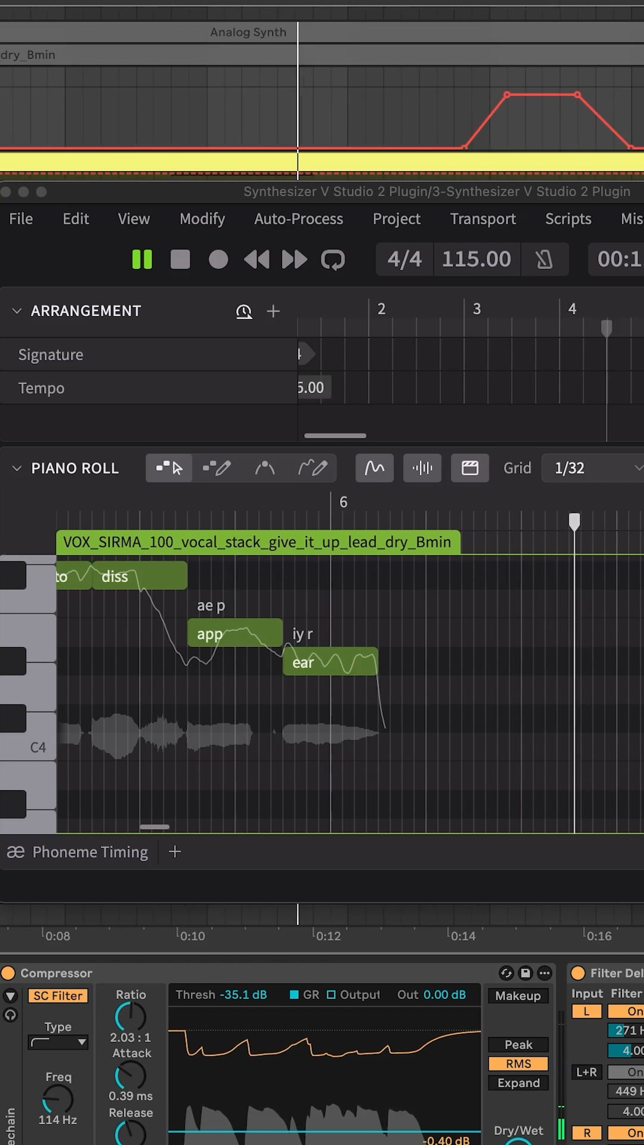Toggle the clapperboard group icon
644x1145 pixels.
(x=470, y=468)
